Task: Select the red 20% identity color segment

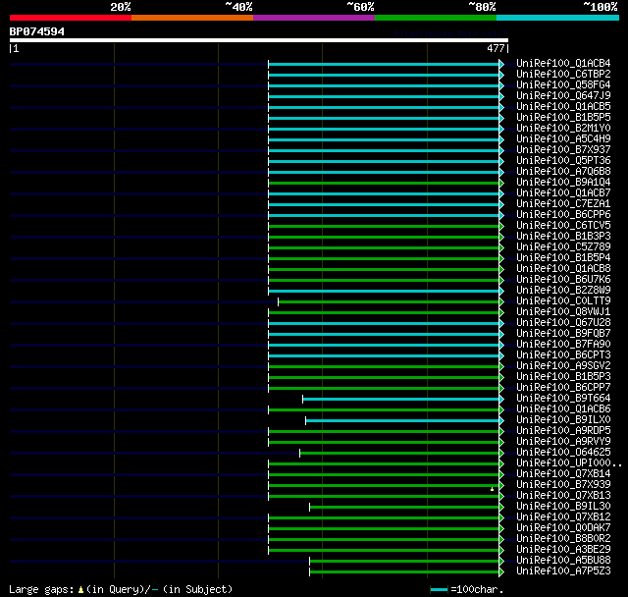Action: point(71,18)
